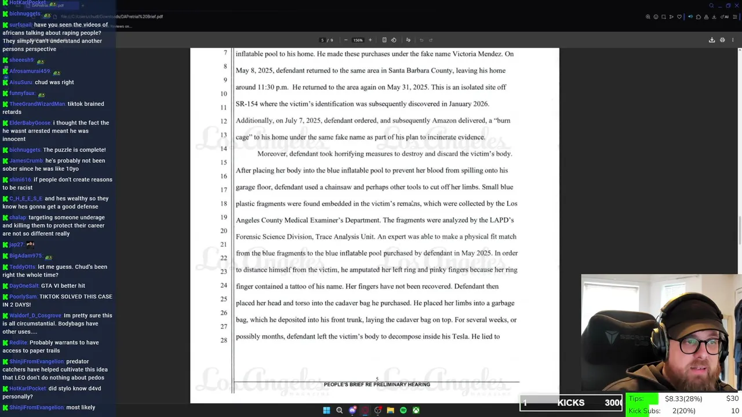Open the red browser icon on taskbar
The image size is (742, 417).
(x=365, y=410)
